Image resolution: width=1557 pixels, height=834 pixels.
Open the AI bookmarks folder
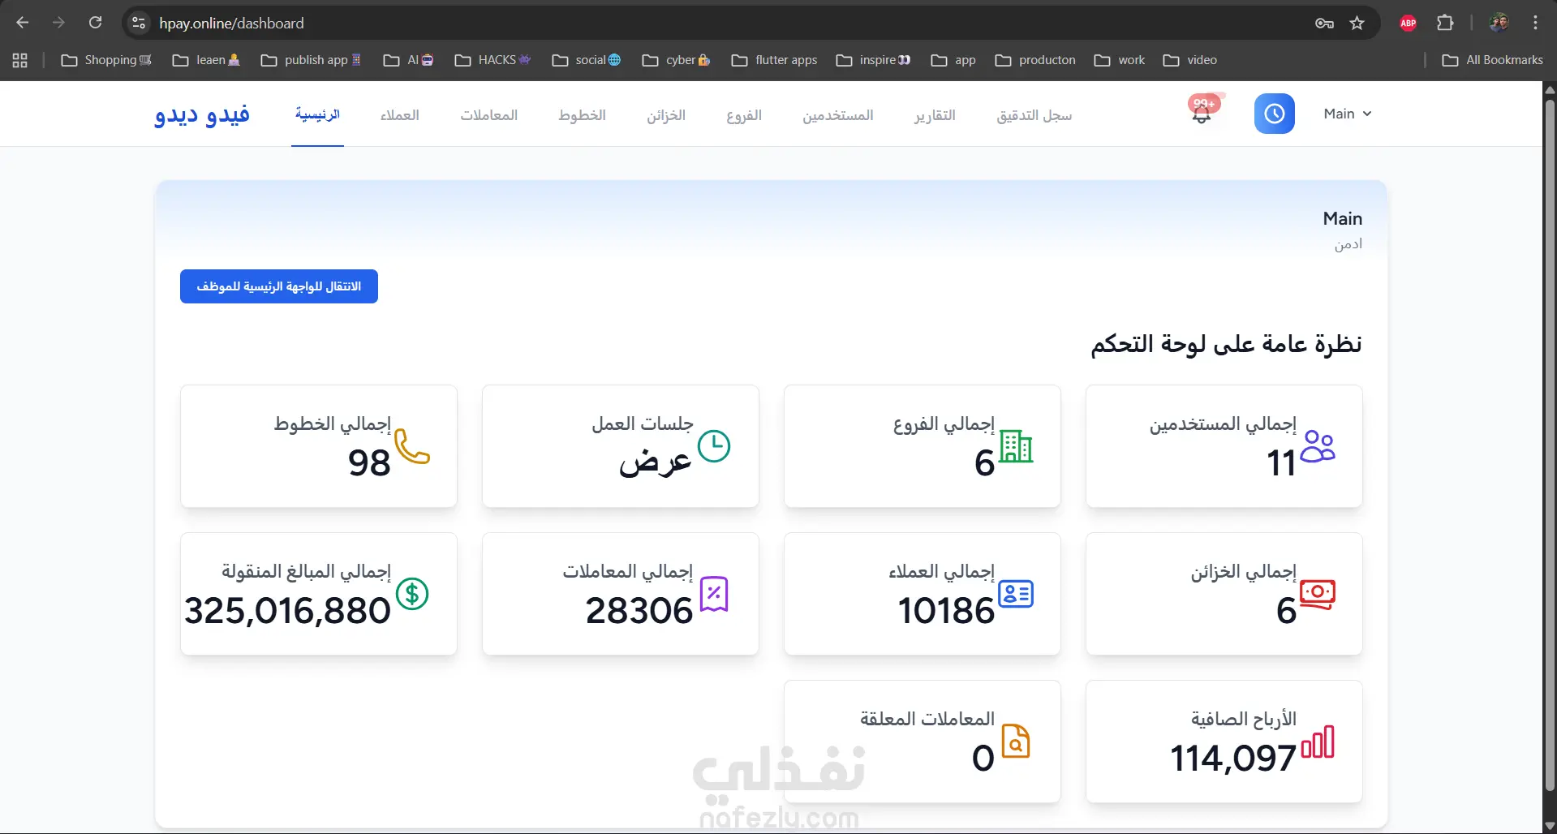[408, 60]
